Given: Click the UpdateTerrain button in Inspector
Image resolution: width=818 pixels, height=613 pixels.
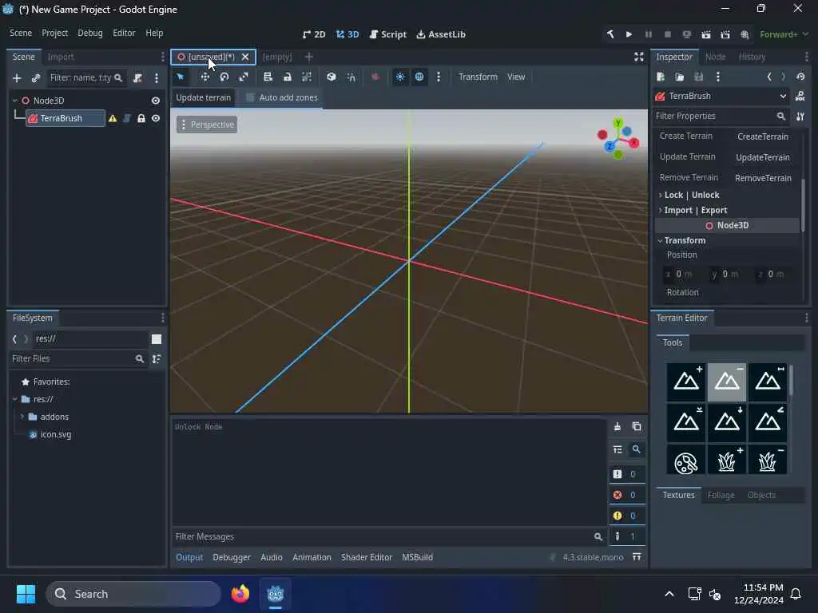Looking at the screenshot, I should tap(763, 157).
